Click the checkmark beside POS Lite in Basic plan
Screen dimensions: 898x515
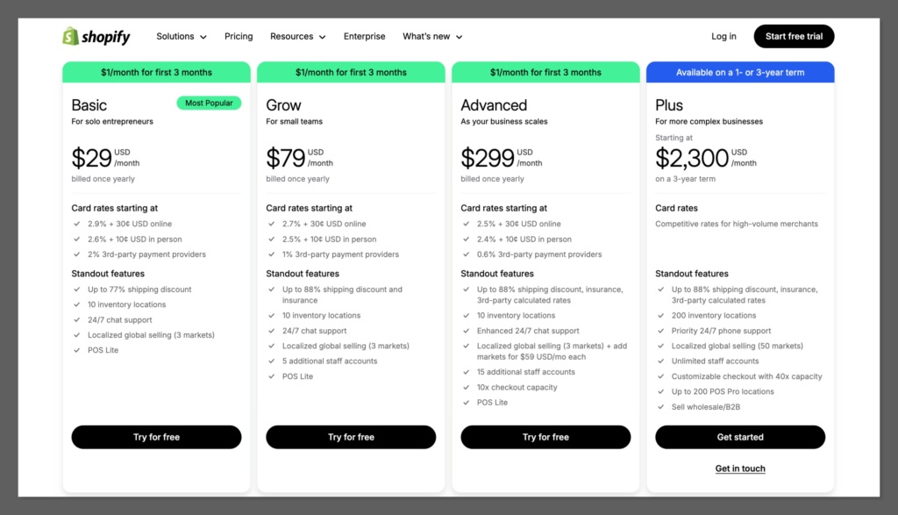78,350
